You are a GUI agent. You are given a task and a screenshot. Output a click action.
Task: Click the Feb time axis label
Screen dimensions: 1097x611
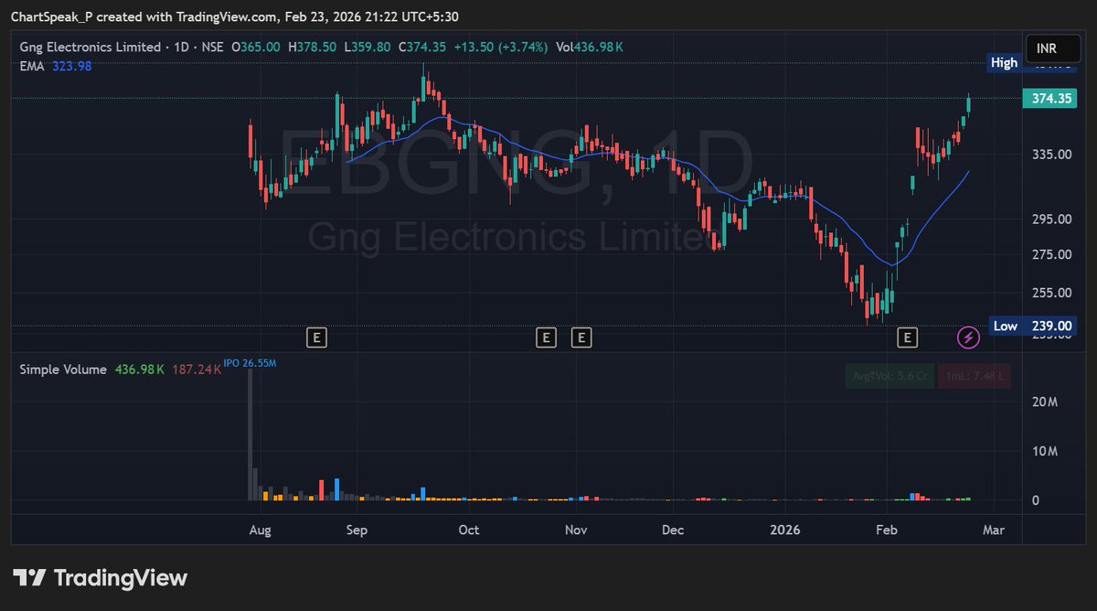pos(886,531)
